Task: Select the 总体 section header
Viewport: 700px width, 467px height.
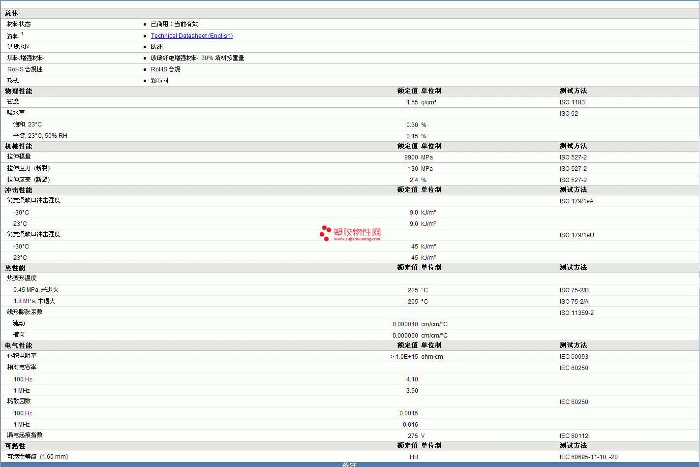Action: pyautogui.click(x=12, y=14)
